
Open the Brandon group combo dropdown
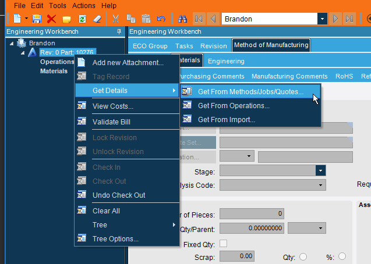322,19
